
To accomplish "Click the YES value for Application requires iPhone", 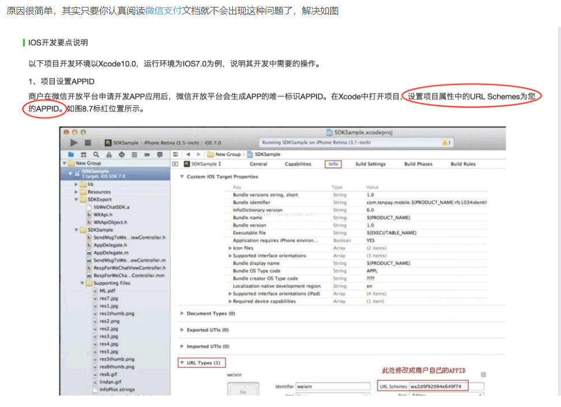I will [371, 241].
